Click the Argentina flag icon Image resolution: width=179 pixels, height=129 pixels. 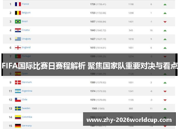18,91
